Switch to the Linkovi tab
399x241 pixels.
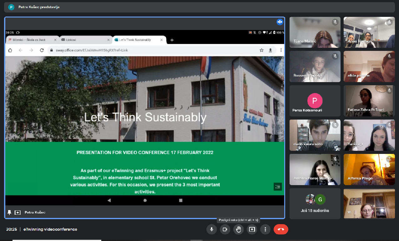[x=84, y=40]
